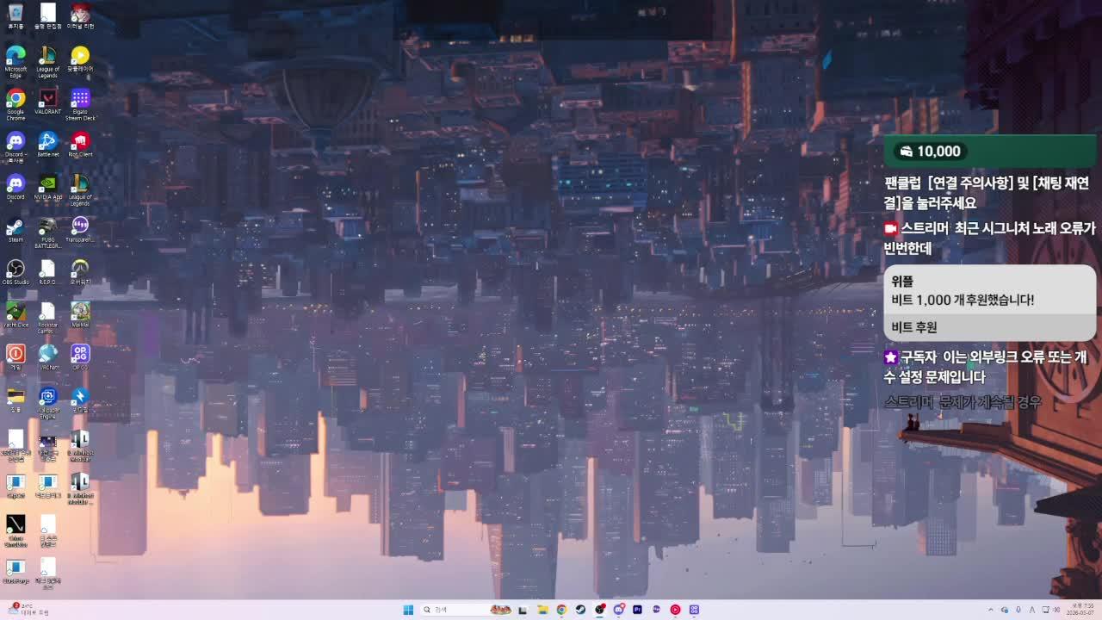This screenshot has width=1102, height=620.
Task: Launch the Wallpaper Engine desktop shortcut
Action: (x=48, y=402)
